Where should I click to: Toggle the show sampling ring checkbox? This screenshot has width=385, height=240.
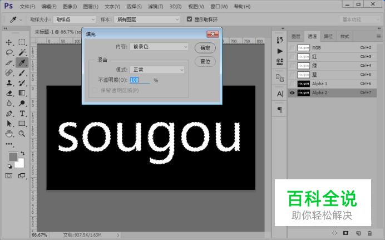pos(189,19)
